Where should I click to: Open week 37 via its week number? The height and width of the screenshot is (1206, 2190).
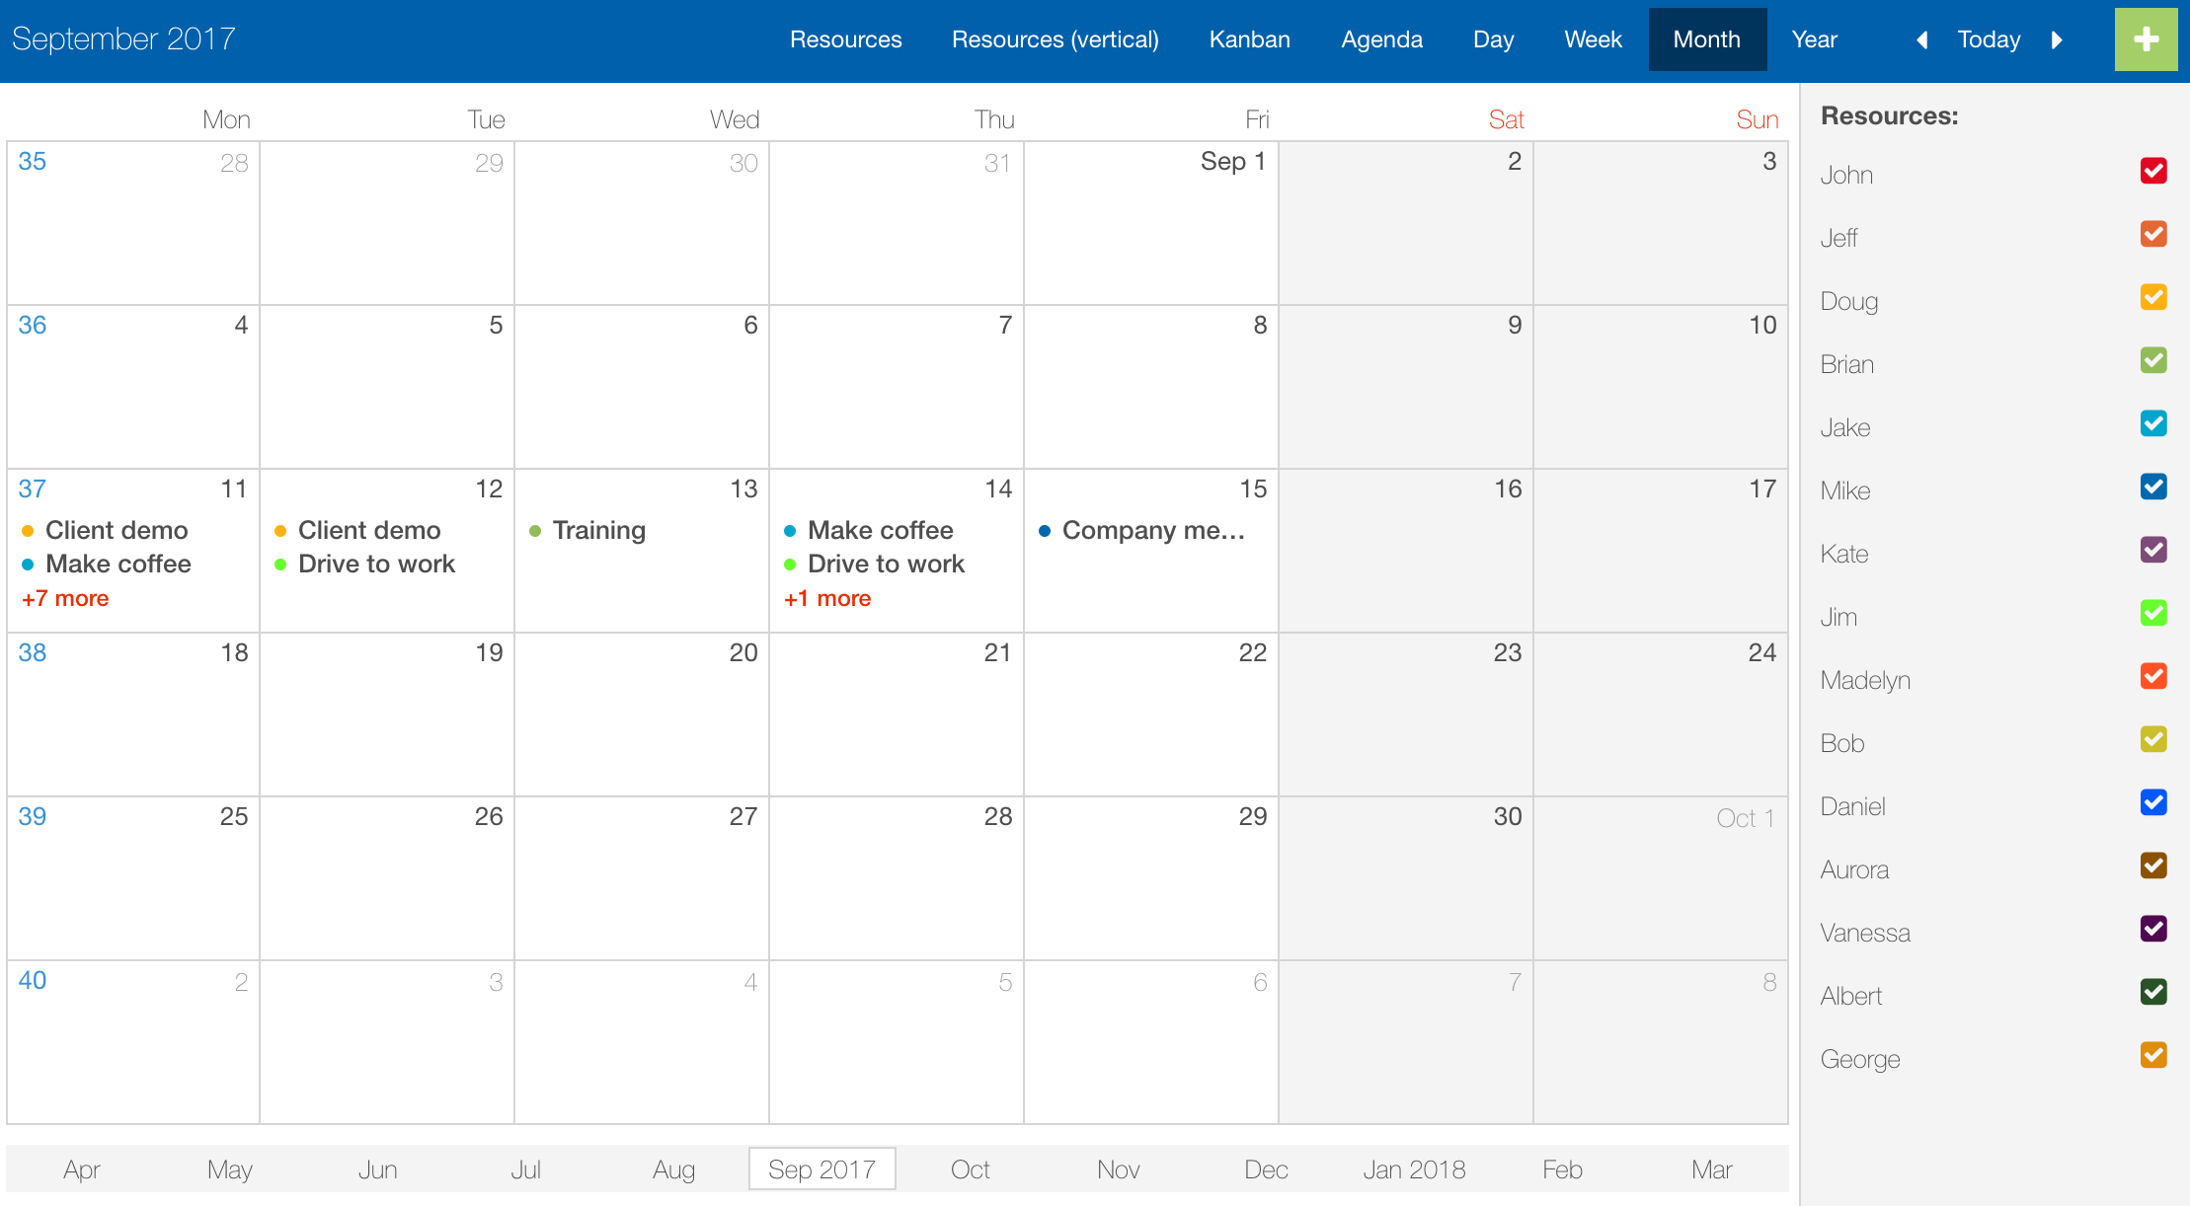(x=32, y=489)
